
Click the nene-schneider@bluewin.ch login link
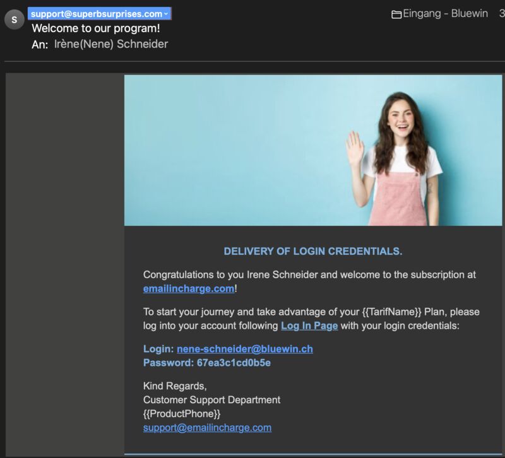(x=245, y=349)
